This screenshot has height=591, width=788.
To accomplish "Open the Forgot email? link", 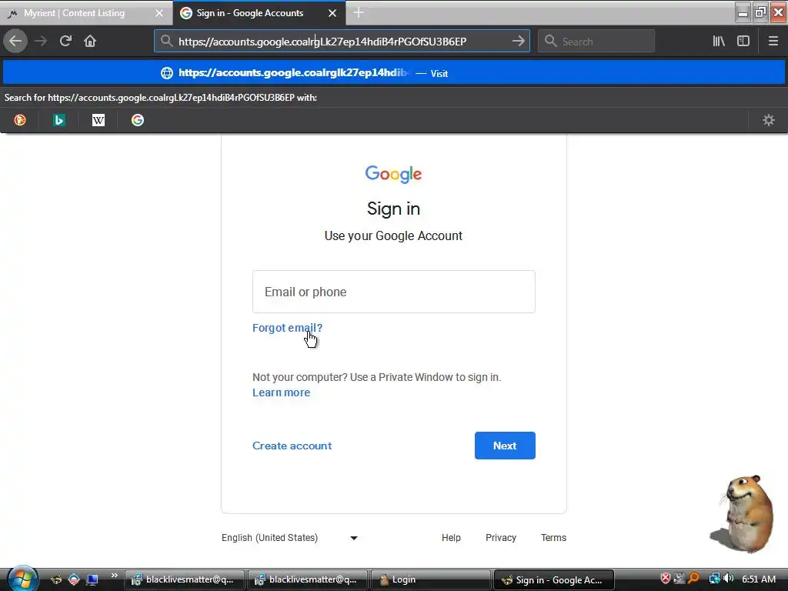I will click(x=288, y=328).
